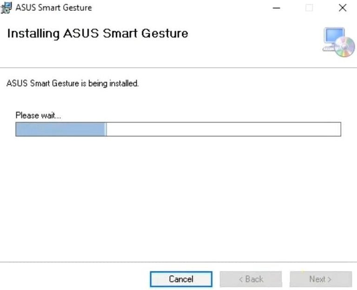Viewport: 357px width, 290px height.
Task: Click the separator line under the header banner
Action: coord(178,68)
